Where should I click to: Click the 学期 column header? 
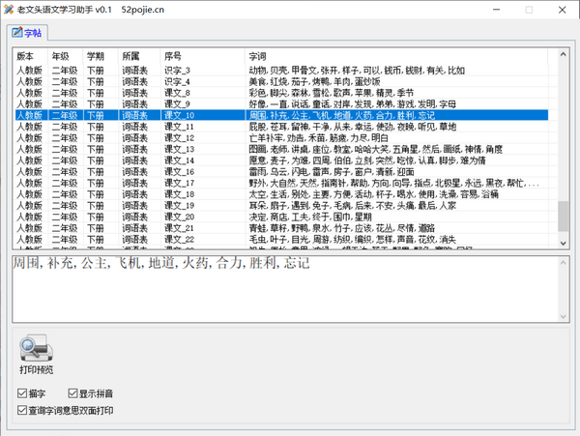[99, 56]
